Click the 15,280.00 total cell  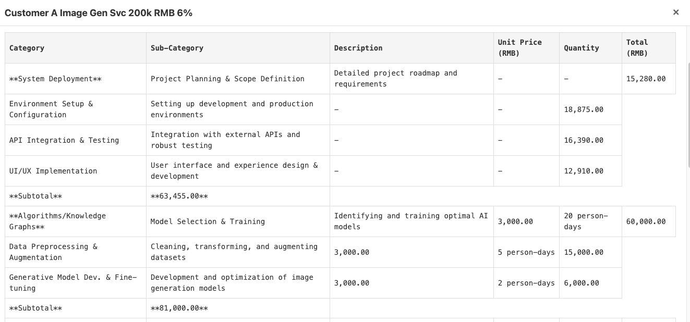[646, 79]
